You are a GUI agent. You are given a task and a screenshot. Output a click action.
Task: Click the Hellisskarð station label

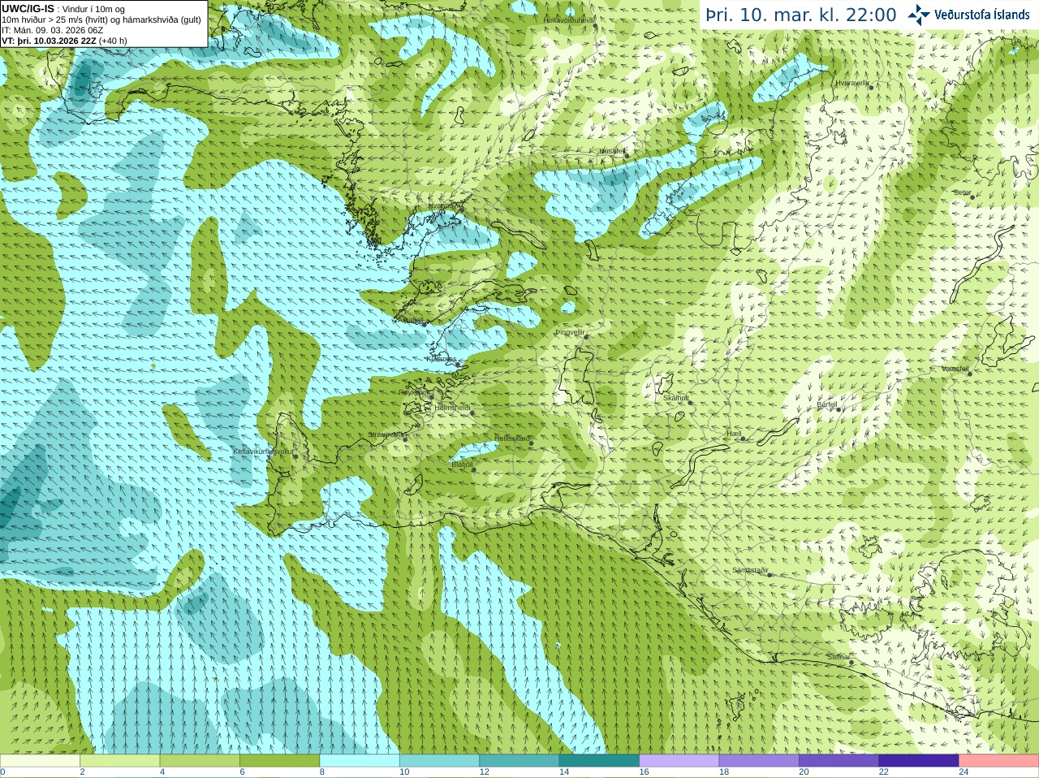coord(512,439)
